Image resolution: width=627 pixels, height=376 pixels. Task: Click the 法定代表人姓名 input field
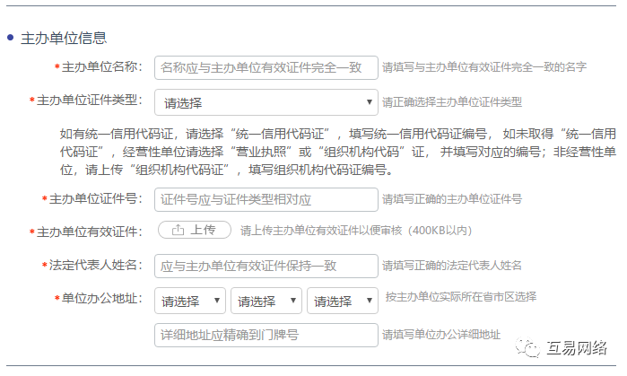click(266, 266)
